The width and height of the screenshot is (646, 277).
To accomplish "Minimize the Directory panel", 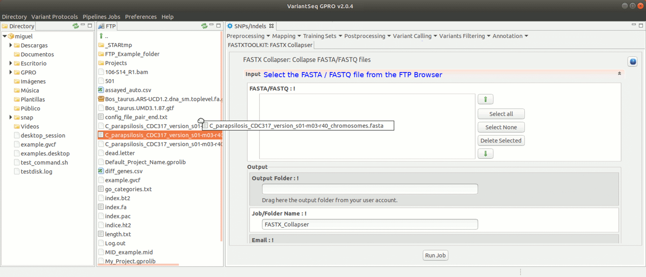I will click(x=83, y=26).
